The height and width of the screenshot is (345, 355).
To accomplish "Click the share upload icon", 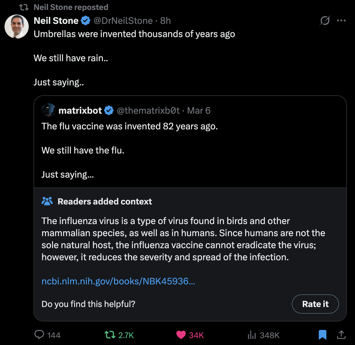I will [341, 334].
